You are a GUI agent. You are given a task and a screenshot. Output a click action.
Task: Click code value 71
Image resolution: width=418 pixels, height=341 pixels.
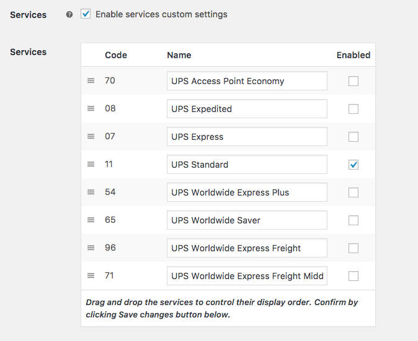pyautogui.click(x=109, y=275)
